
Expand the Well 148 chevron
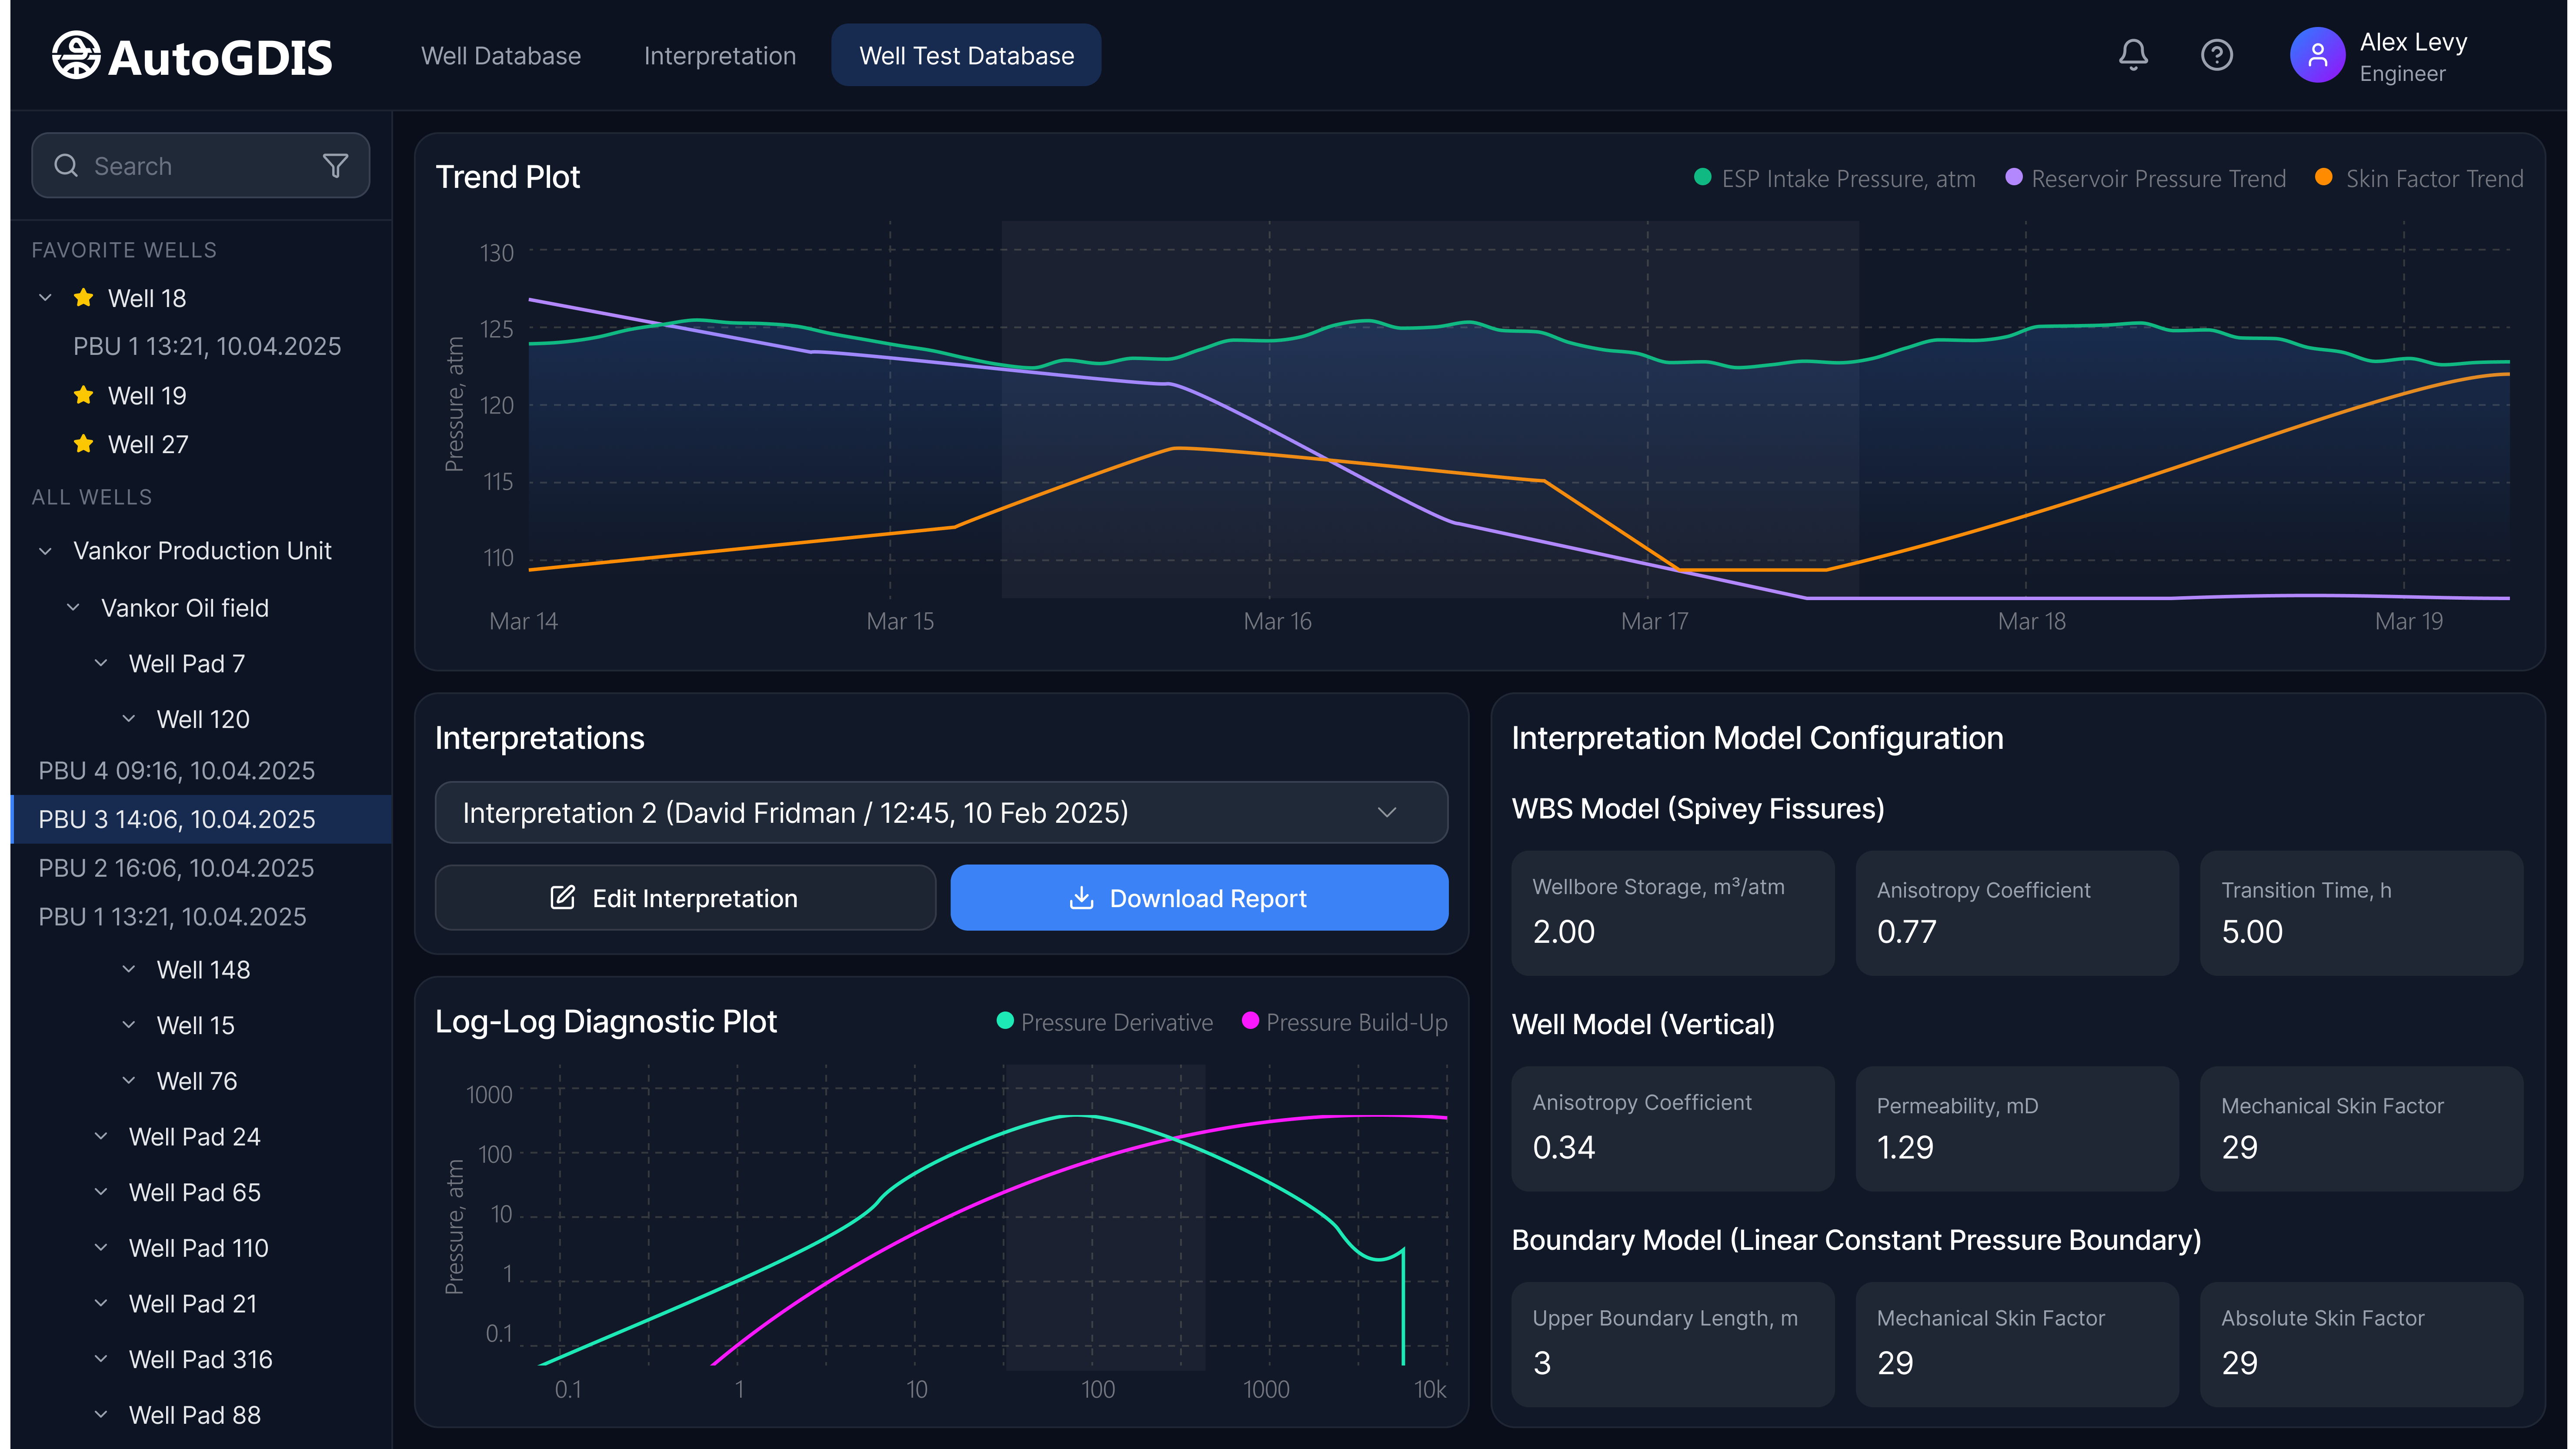coord(129,969)
